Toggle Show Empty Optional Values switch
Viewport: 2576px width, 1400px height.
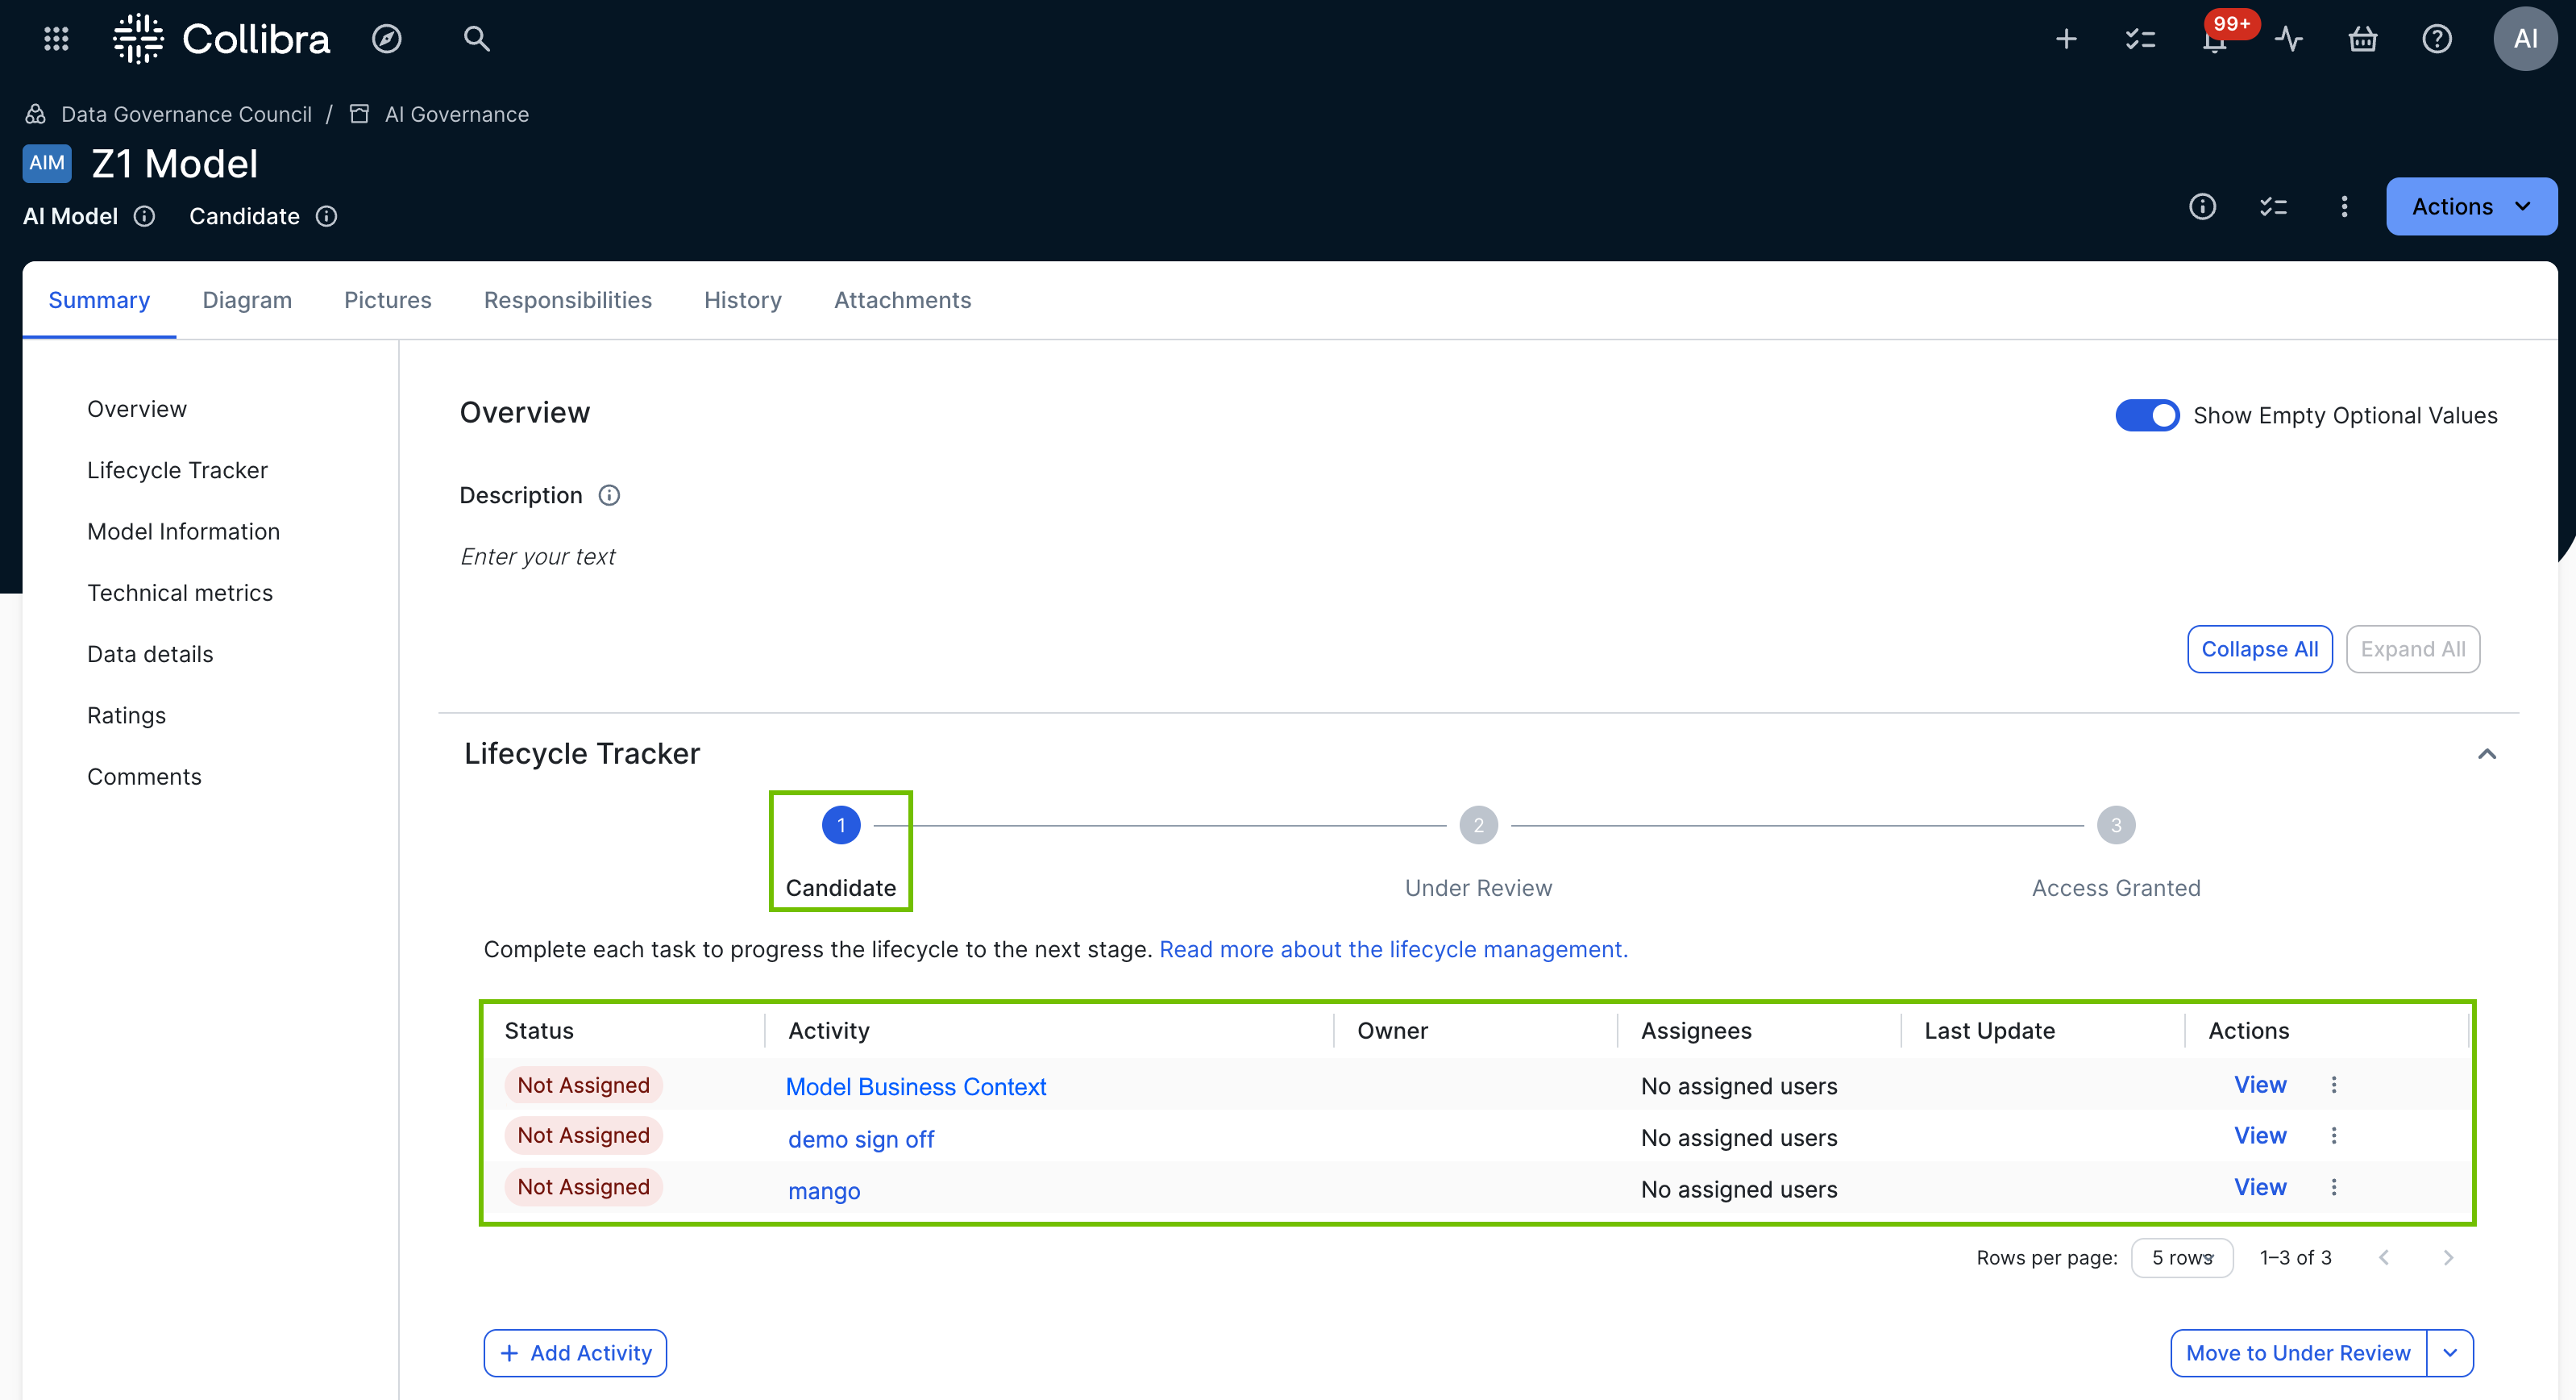click(2146, 415)
